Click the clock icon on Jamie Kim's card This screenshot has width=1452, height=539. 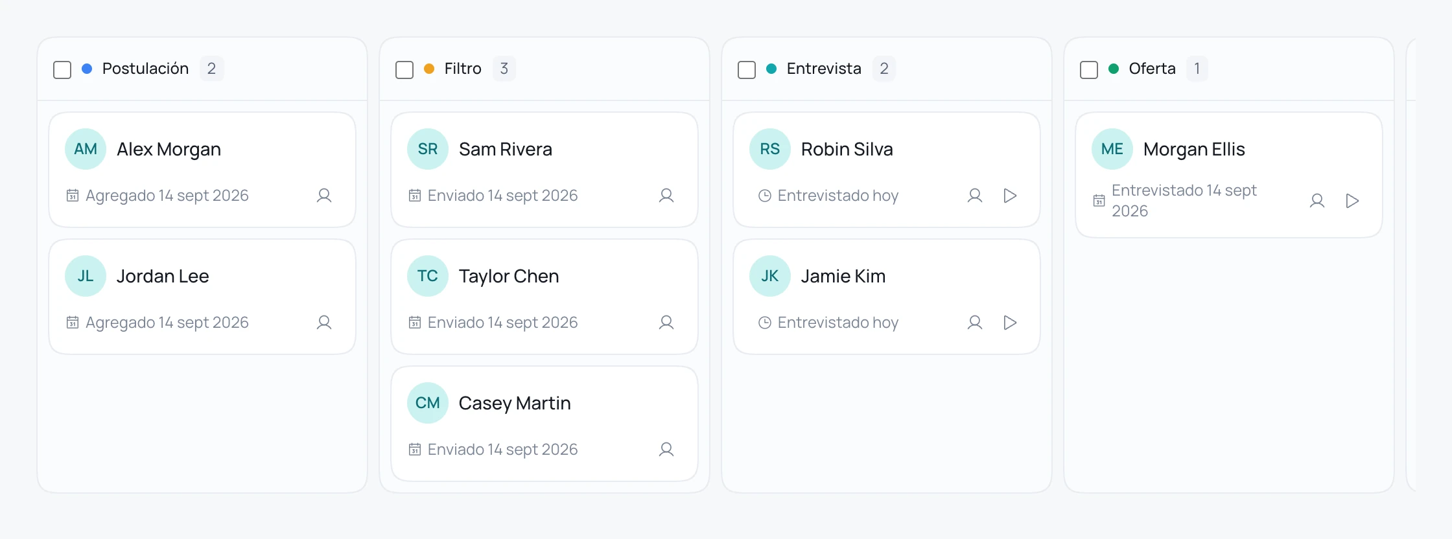coord(765,323)
